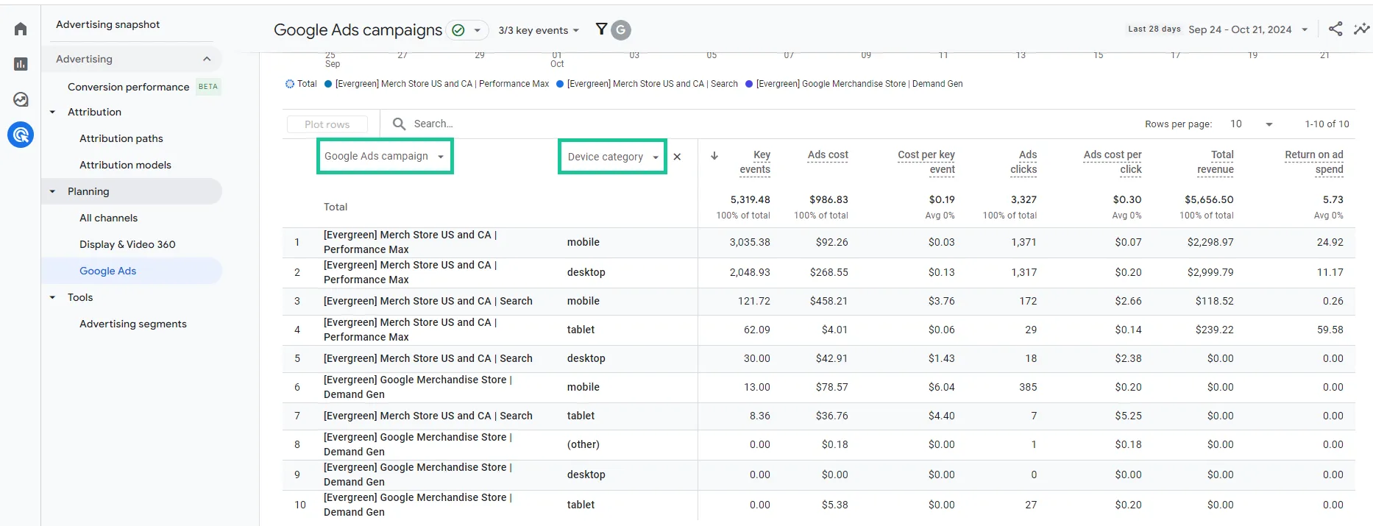The image size is (1373, 526).
Task: Click row 3 Merch Store Search campaign name
Action: click(x=427, y=301)
